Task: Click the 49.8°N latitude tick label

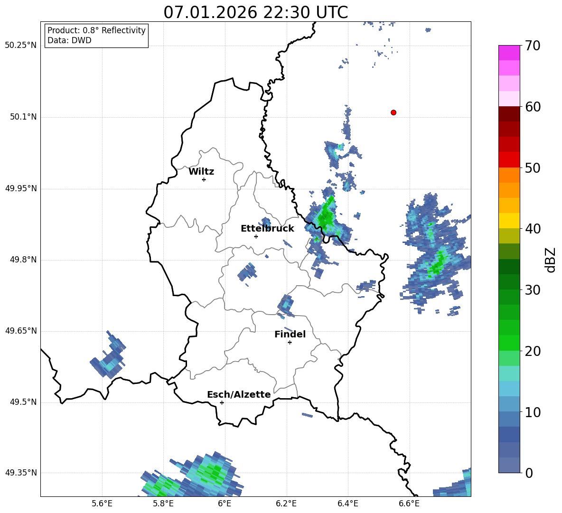Action: [x=23, y=260]
